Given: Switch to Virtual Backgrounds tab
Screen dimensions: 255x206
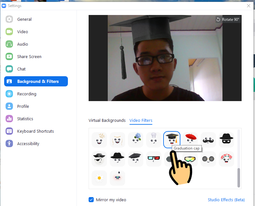Looking at the screenshot, I should [x=107, y=121].
